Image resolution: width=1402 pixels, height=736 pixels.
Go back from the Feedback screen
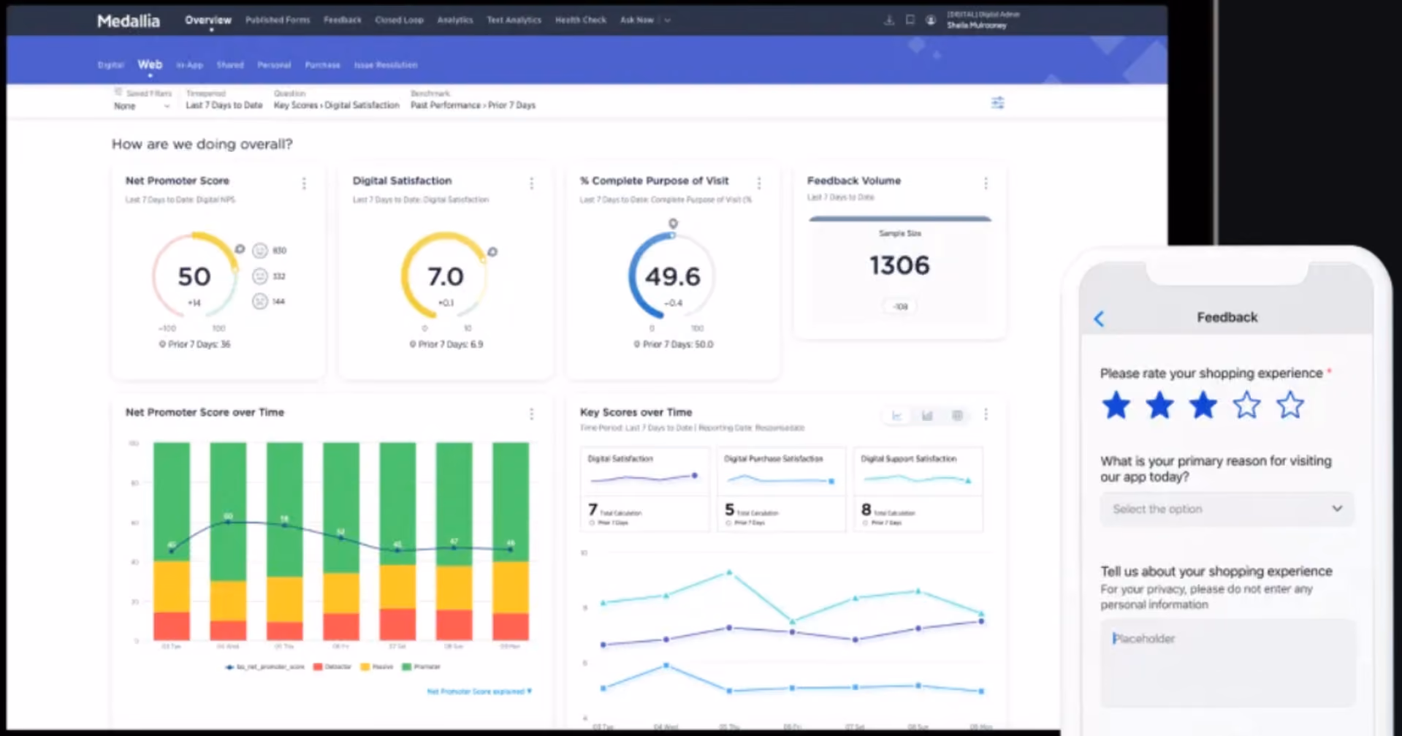[1099, 318]
